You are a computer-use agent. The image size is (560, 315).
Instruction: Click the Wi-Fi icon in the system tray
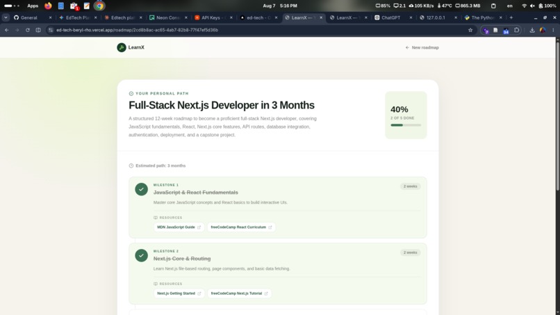(525, 6)
